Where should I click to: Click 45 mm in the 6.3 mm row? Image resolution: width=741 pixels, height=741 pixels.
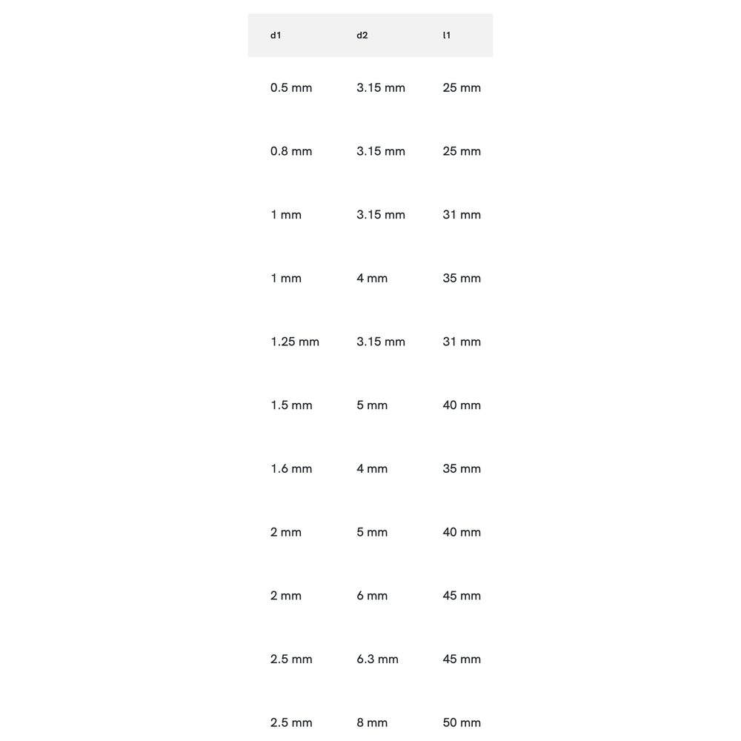click(x=462, y=659)
